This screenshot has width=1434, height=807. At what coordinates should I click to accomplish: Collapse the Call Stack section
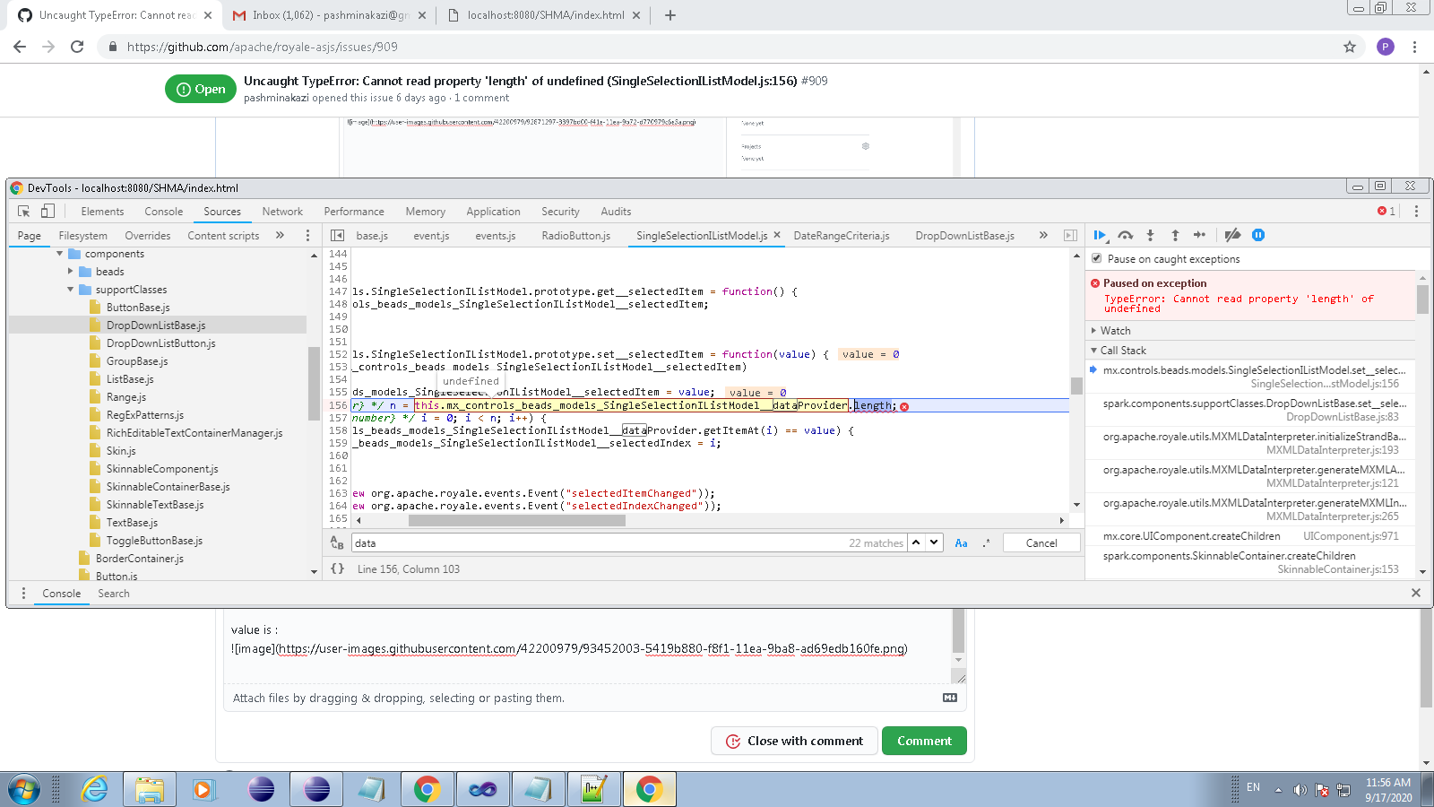click(x=1093, y=351)
